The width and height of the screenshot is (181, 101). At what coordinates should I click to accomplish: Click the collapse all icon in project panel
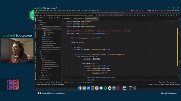pyautogui.click(x=54, y=18)
